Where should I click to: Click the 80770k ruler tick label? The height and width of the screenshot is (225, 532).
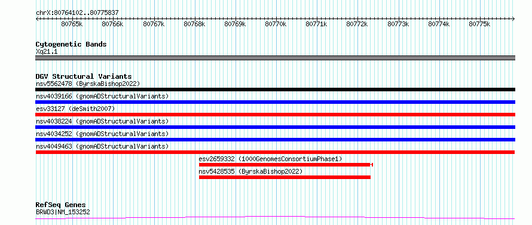tap(276, 24)
